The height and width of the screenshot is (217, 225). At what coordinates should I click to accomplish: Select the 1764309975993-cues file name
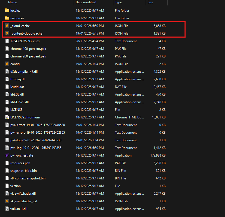25,41
